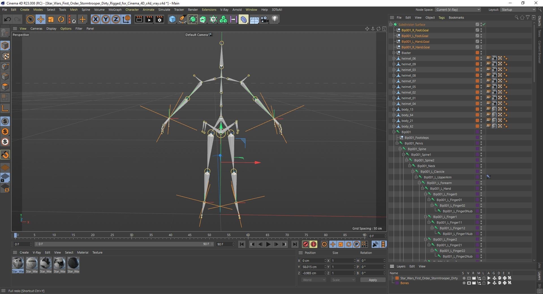Click the Apply button
Viewport: 543px width, 294px height.
(x=373, y=280)
